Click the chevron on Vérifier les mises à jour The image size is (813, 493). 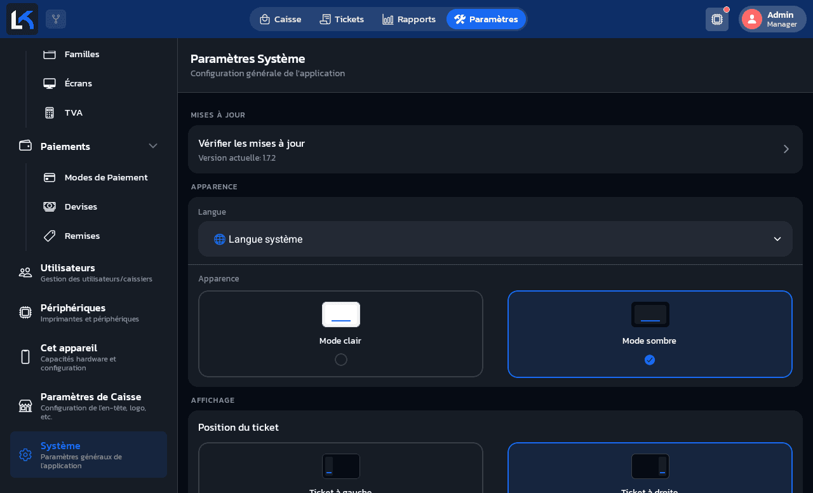(x=786, y=149)
